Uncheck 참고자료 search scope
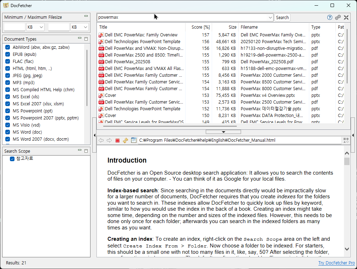357x269 pixels. coord(12,159)
